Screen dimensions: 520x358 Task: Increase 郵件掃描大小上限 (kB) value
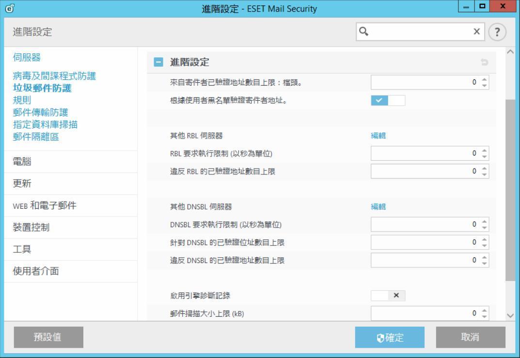coord(485,310)
